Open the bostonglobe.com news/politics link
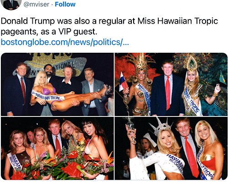The width and height of the screenshot is (228, 182). coord(65,42)
